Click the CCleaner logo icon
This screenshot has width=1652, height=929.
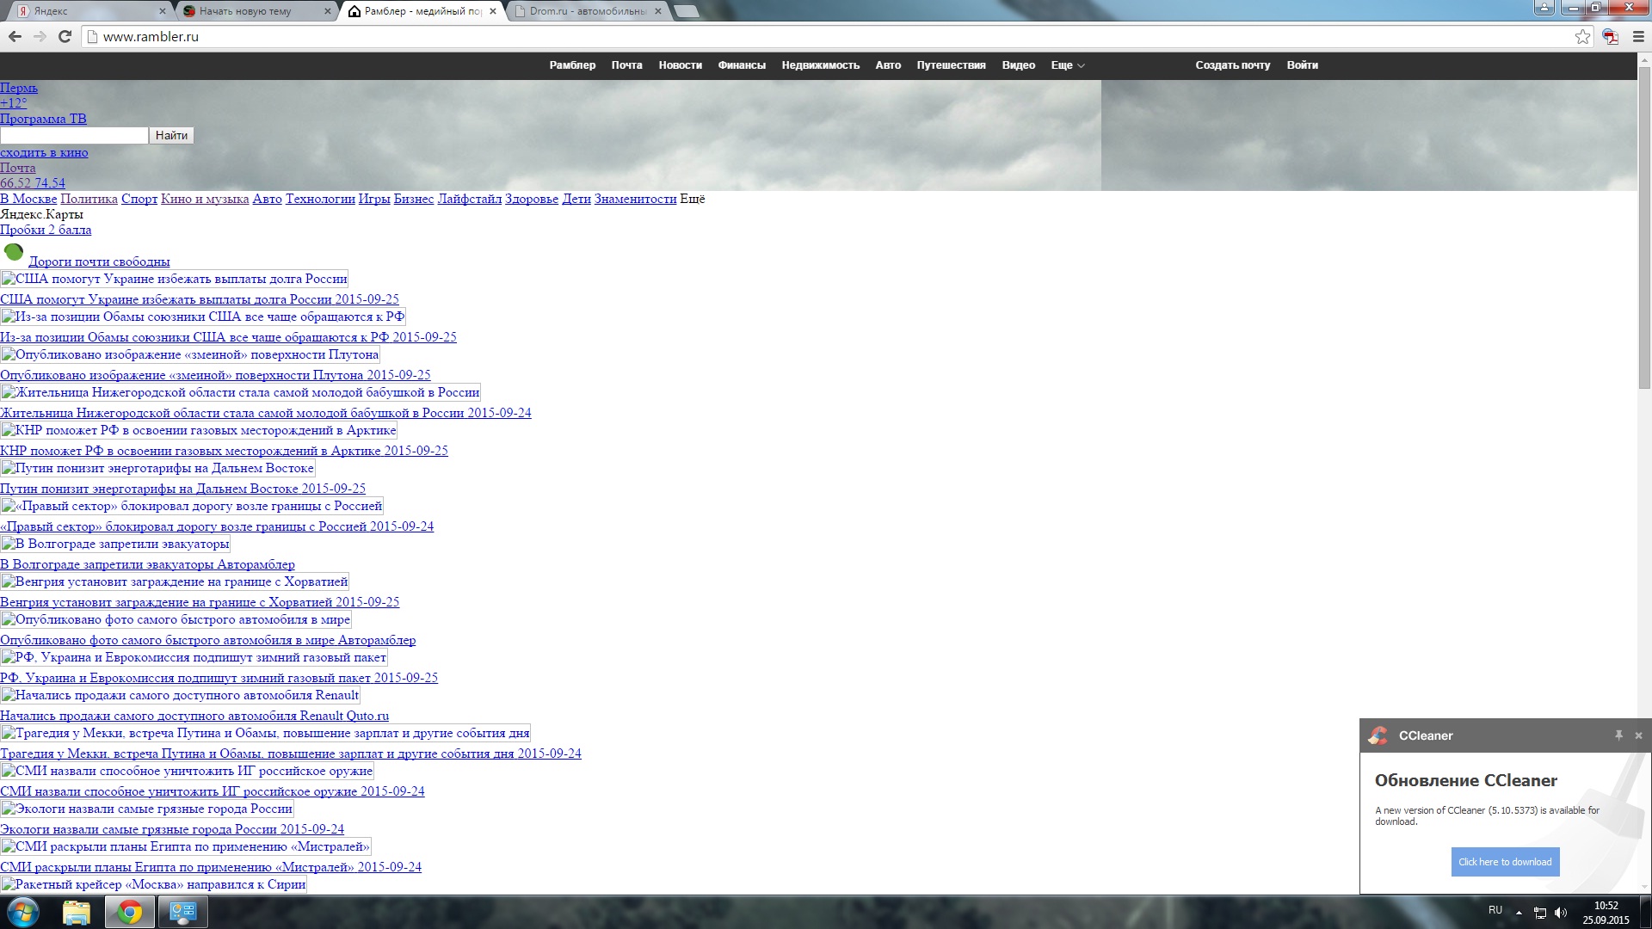pyautogui.click(x=1378, y=735)
